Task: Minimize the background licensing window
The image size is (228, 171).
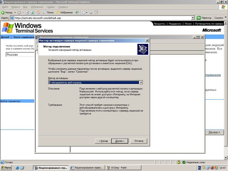Action: click(x=195, y=37)
